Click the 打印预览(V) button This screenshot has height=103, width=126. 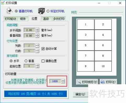(x=87, y=82)
